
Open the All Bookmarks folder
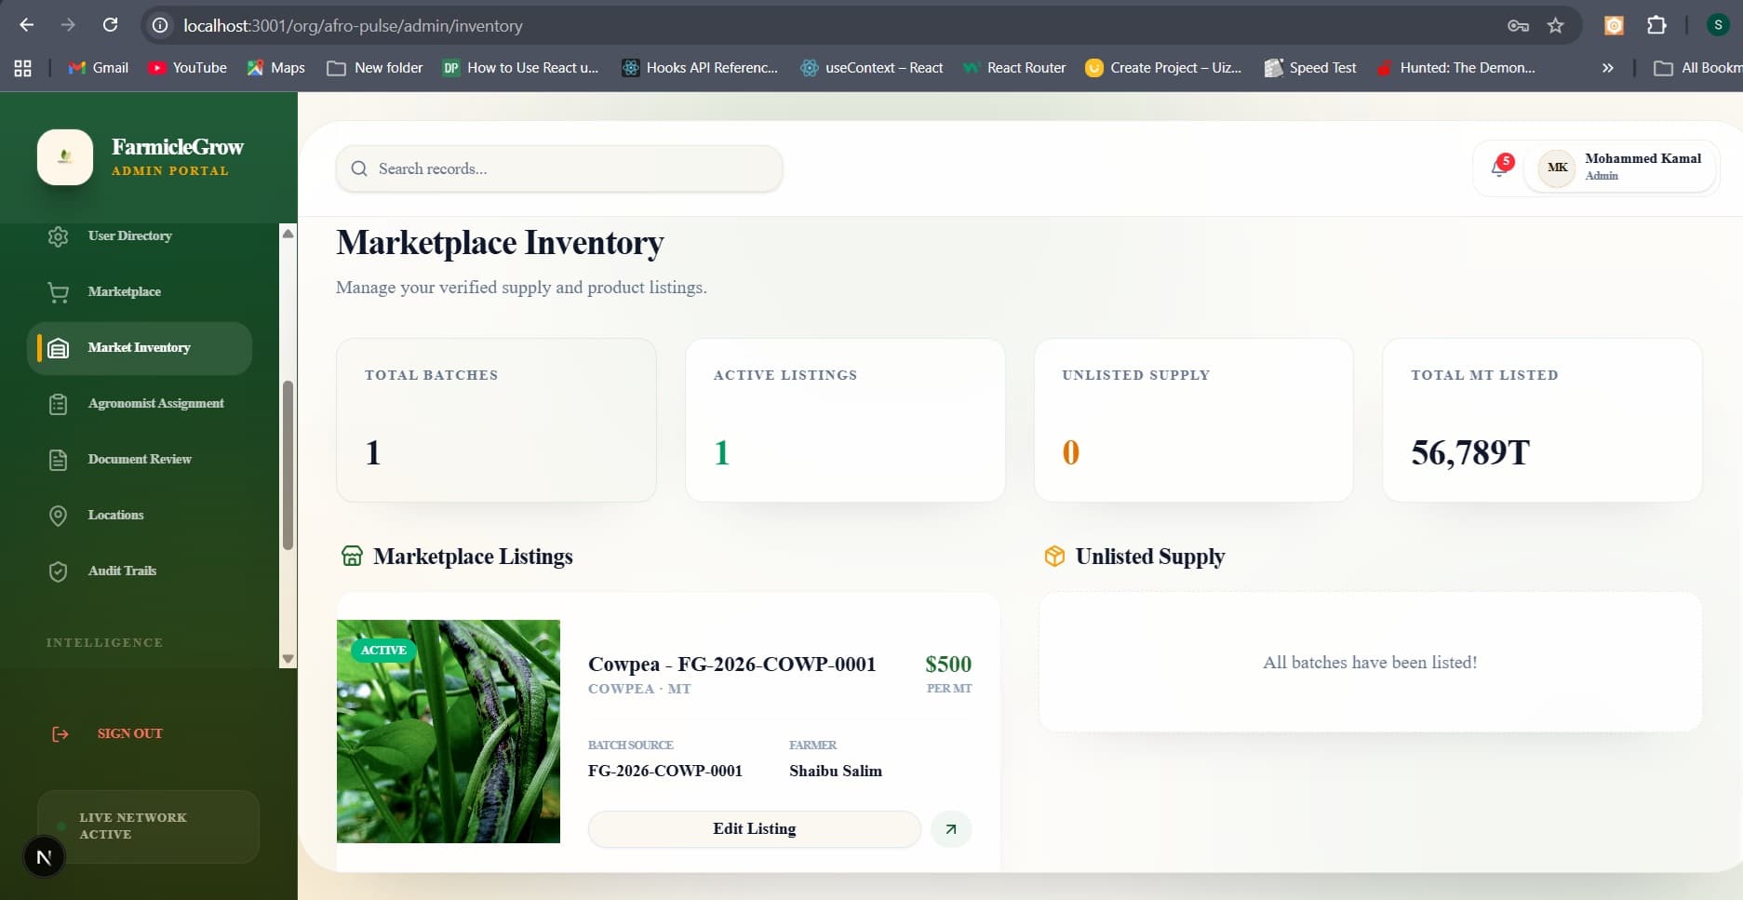1696,68
